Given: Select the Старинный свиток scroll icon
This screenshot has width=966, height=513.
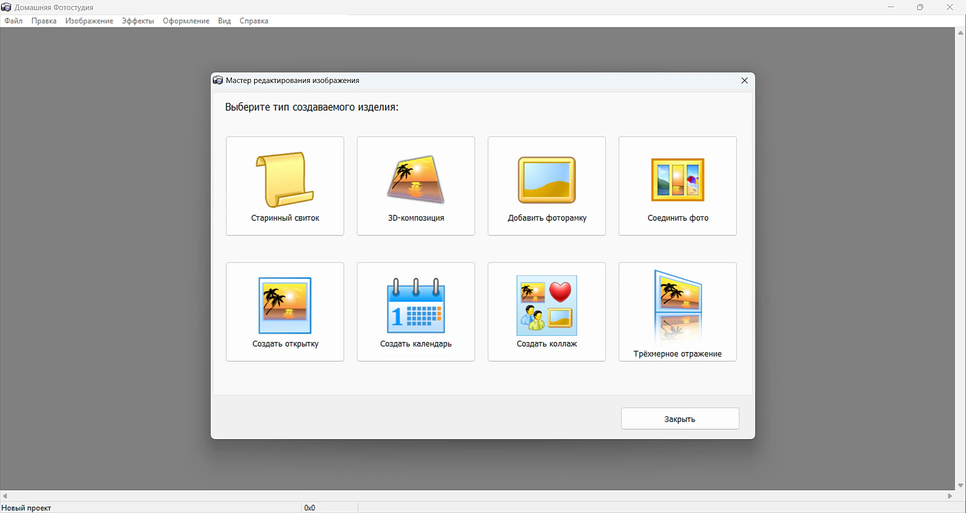Looking at the screenshot, I should (285, 180).
